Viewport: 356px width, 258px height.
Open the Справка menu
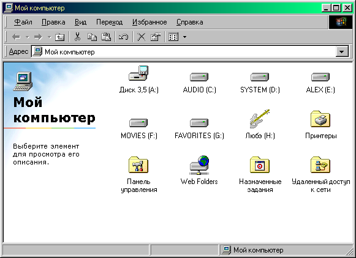pyautogui.click(x=189, y=22)
